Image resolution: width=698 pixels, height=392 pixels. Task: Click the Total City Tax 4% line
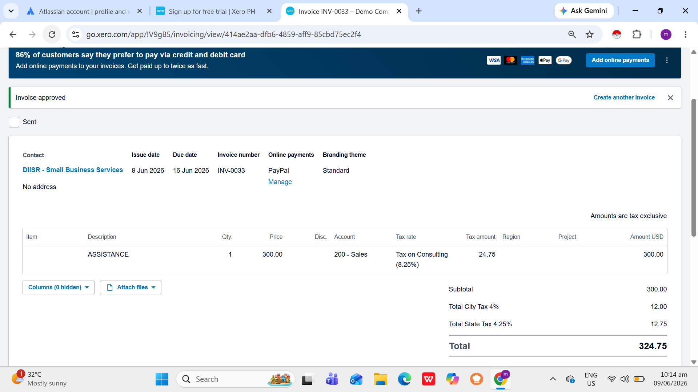tap(558, 307)
